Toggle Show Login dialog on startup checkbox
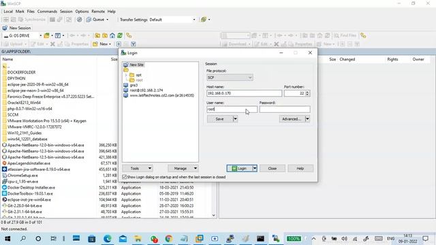This screenshot has width=436, height=245. click(124, 177)
